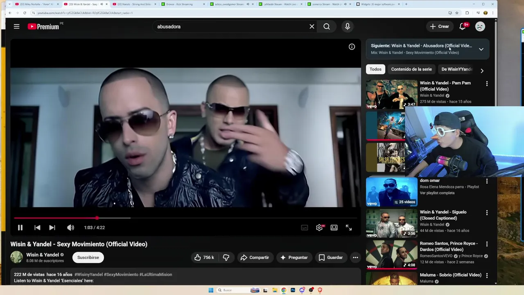Open Maluma - Sobrio title link
This screenshot has height=295, width=524.
click(x=450, y=275)
